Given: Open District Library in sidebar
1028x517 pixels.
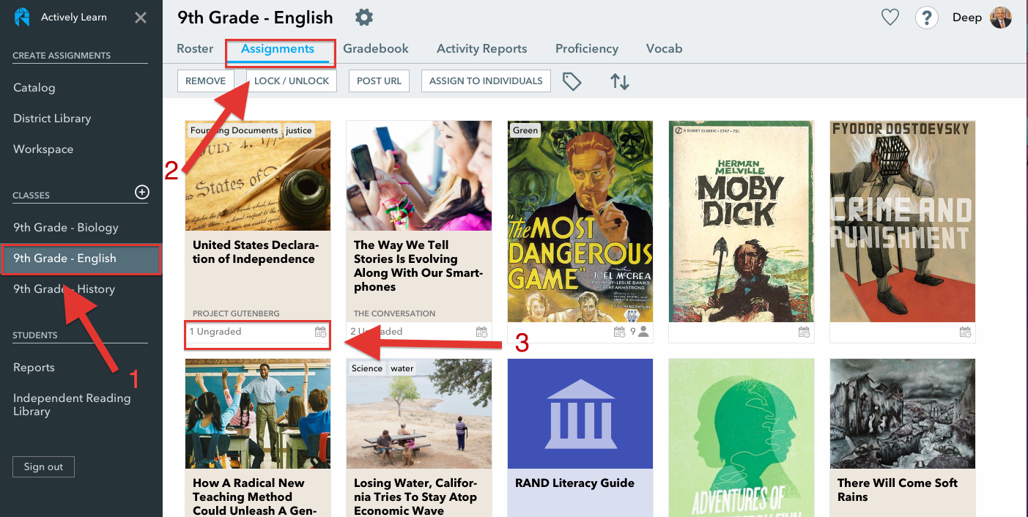Looking at the screenshot, I should (x=52, y=119).
